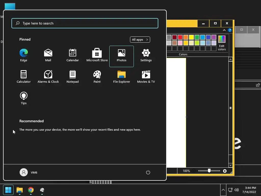Choose the lime green color swatch in Paint
261x196 pixels.
(x=197, y=43)
